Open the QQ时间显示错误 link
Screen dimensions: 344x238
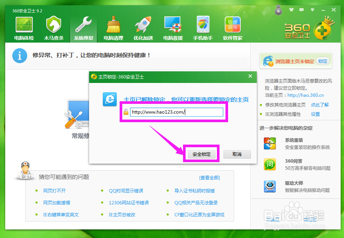(x=126, y=191)
